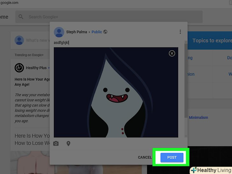Screen dimensions: 232x174
Task: Click the Search Google+ field
Action: tap(109, 17)
